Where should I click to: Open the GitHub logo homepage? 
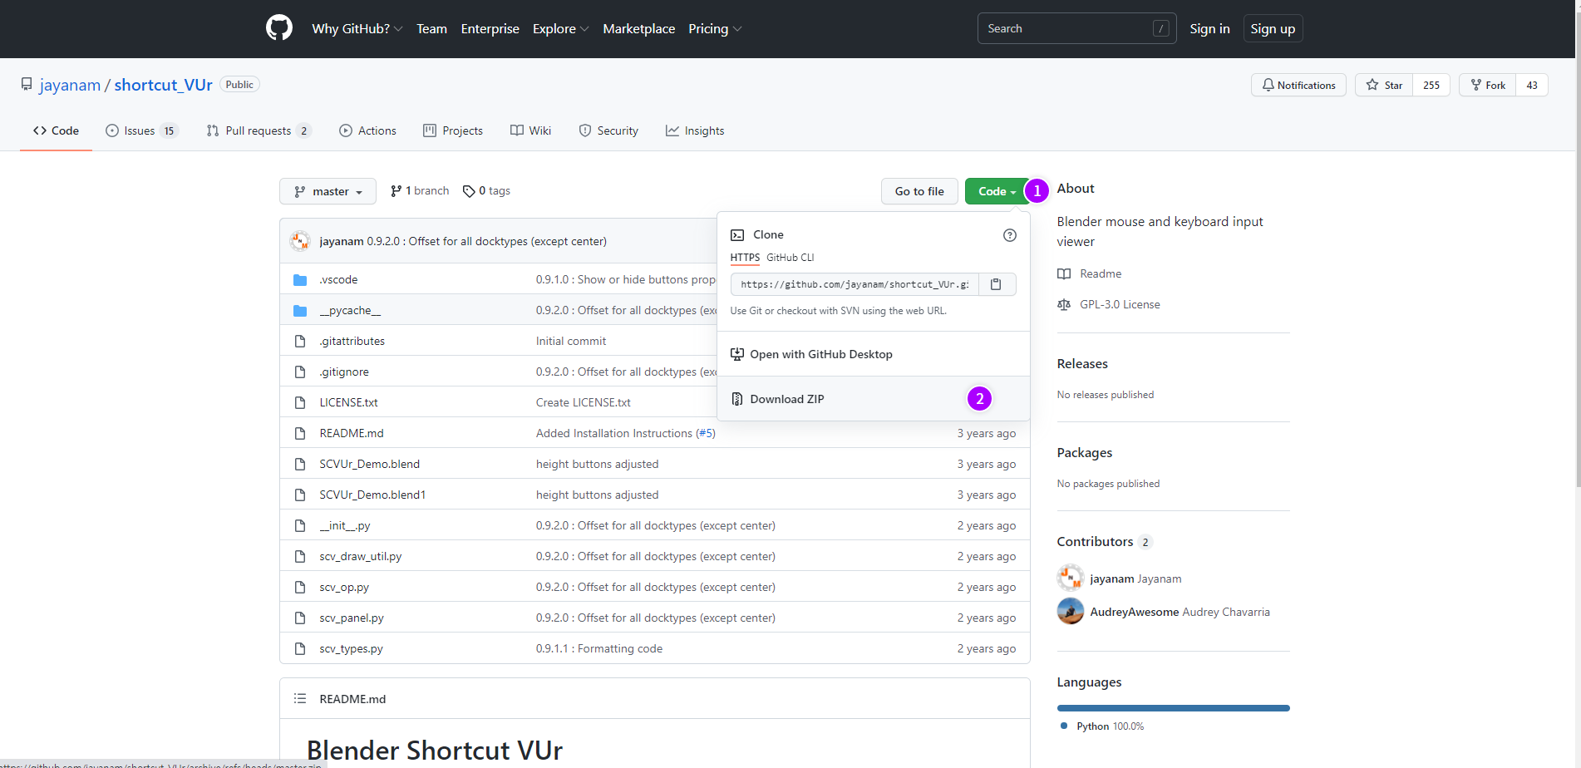point(279,28)
